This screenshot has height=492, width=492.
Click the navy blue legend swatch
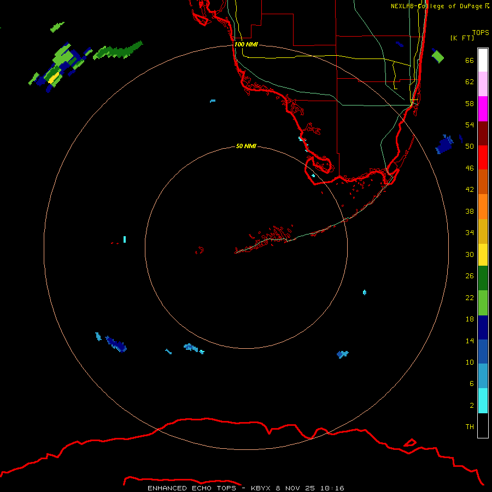(x=483, y=327)
